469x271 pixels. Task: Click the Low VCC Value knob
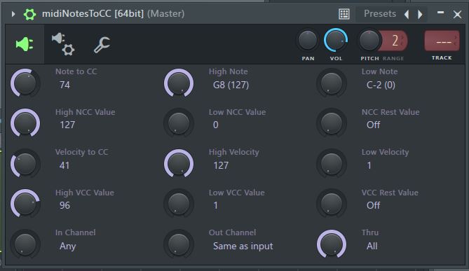179,204
